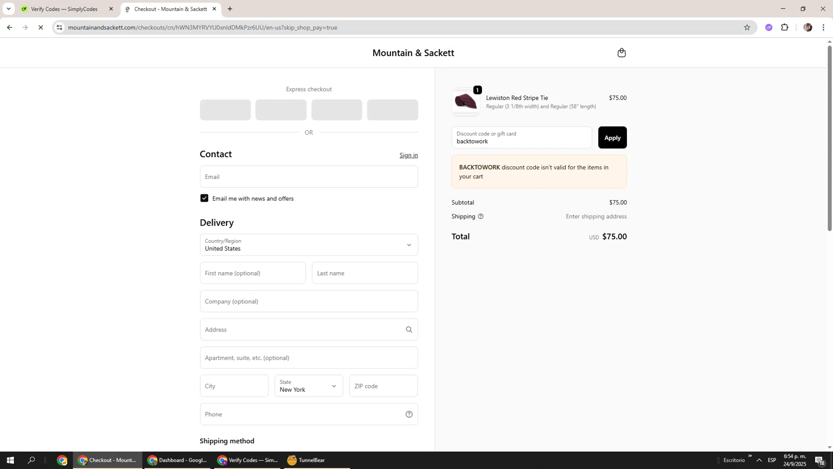Focus the Email input field

point(309,177)
